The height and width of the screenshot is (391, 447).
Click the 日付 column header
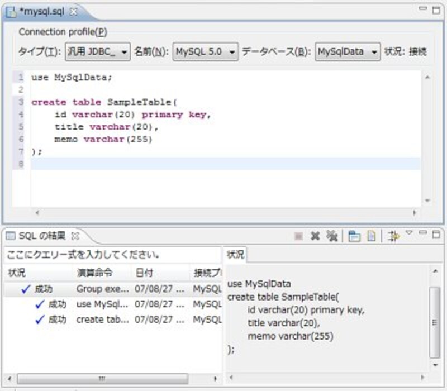(x=144, y=273)
